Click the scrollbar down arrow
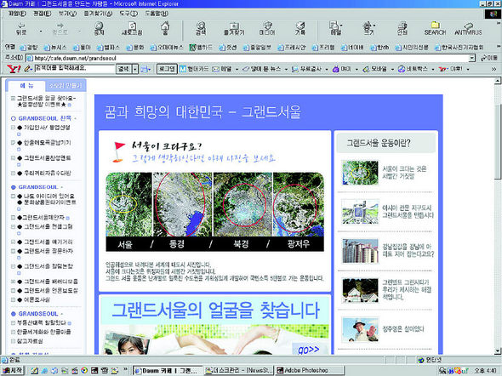 pos(498,351)
